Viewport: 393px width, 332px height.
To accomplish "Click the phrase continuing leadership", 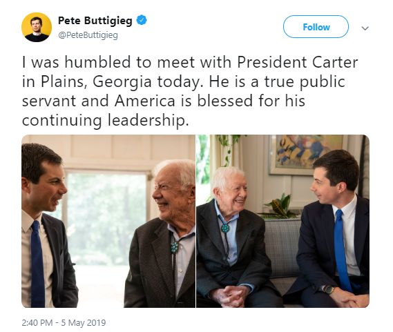I will (x=105, y=120).
